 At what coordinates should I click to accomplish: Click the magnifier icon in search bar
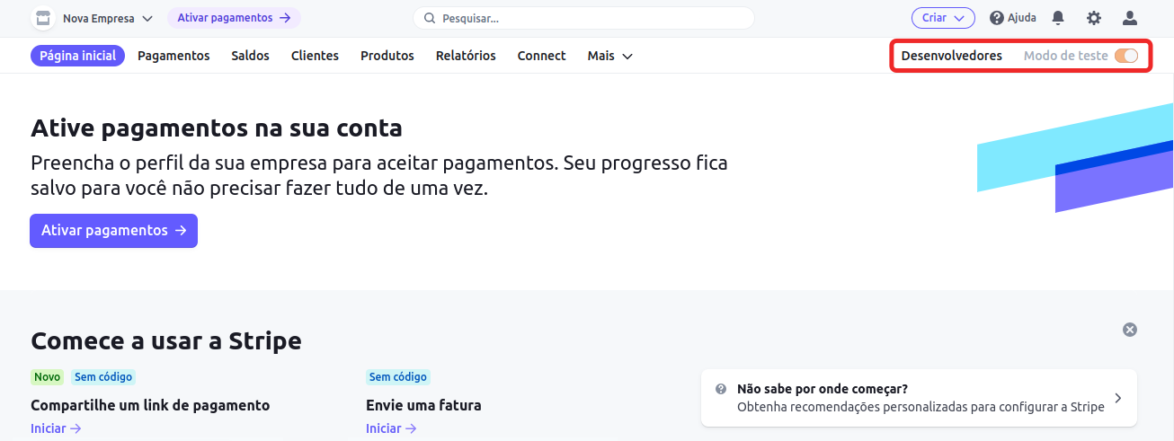click(x=430, y=18)
